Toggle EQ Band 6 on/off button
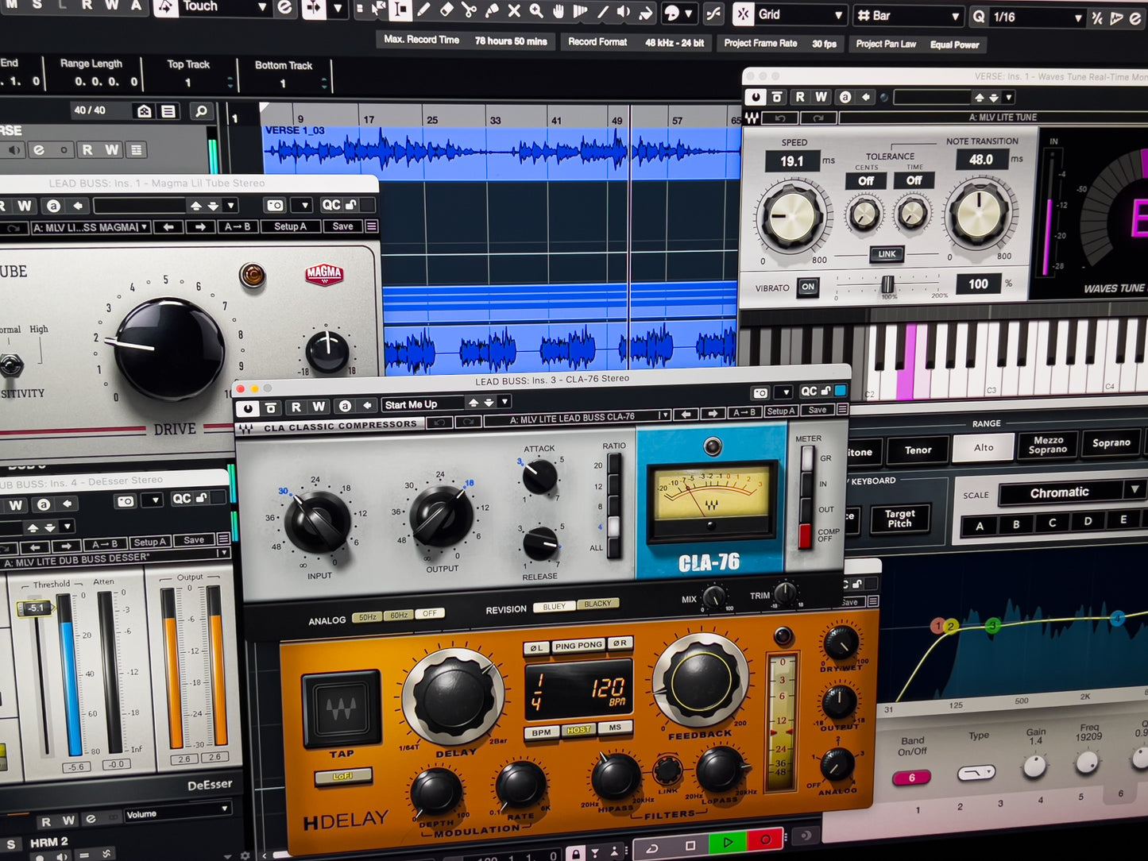 pos(911,778)
